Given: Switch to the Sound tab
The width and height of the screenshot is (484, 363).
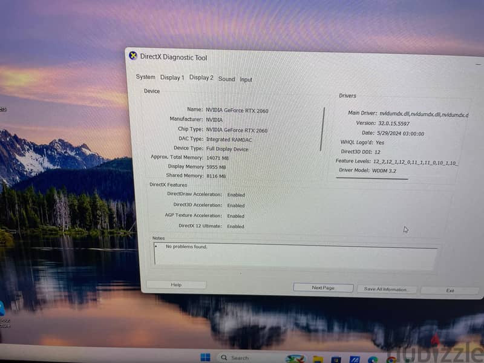Looking at the screenshot, I should 226,79.
